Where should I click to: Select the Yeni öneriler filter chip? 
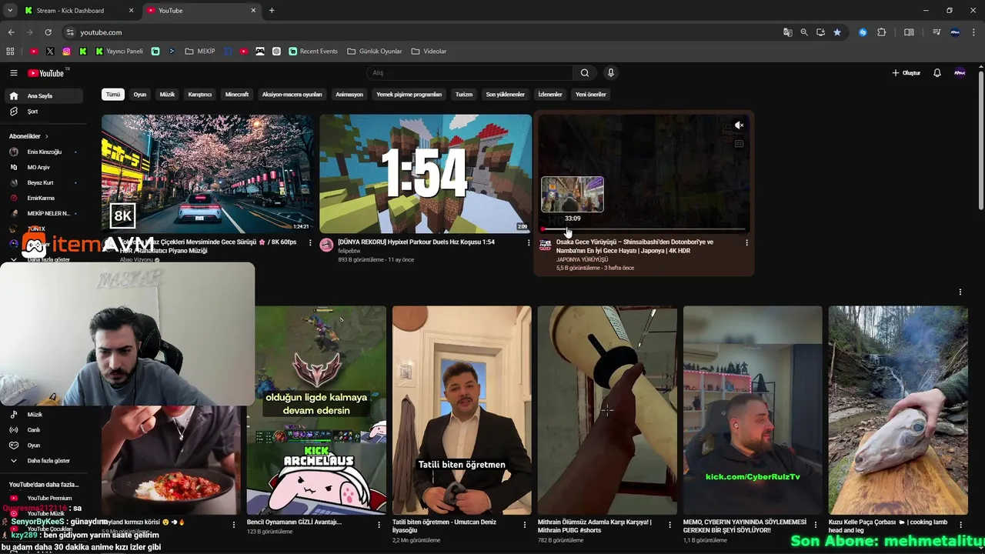coord(591,95)
